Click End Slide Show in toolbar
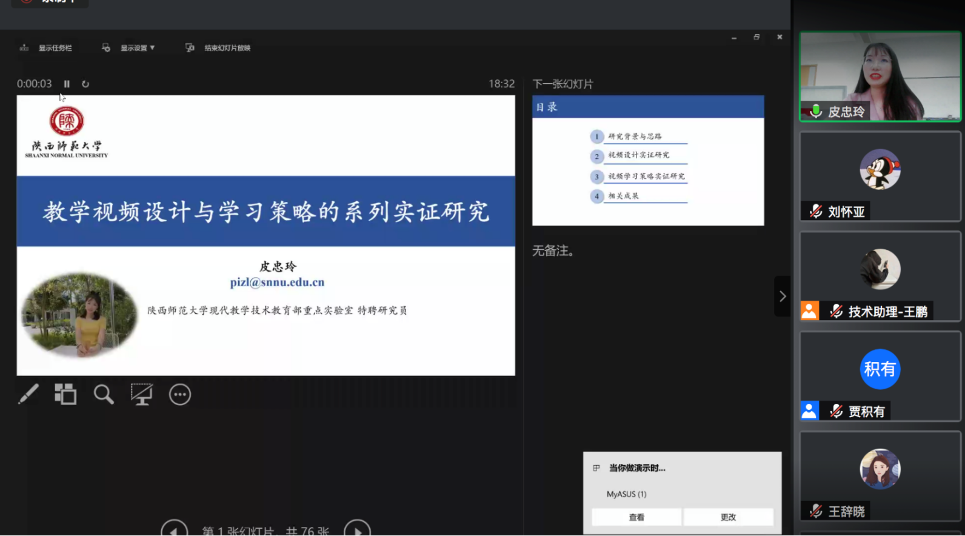The height and width of the screenshot is (536, 965). (x=219, y=48)
